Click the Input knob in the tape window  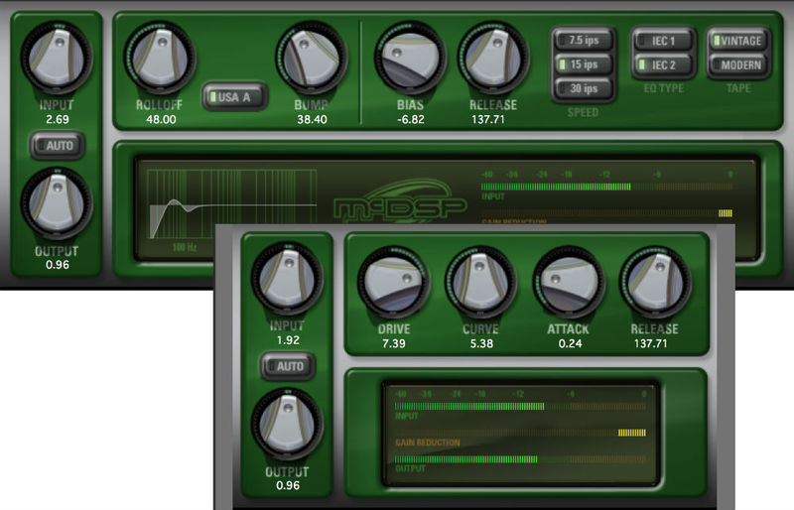coord(57,58)
